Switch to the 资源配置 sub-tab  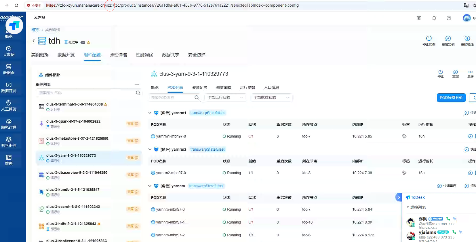(x=199, y=87)
